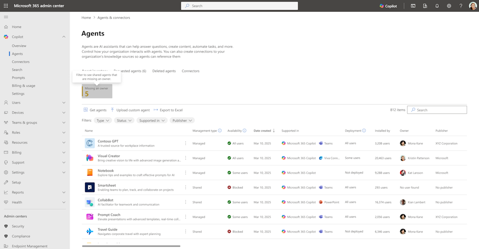Open more options for Prompt Coach

(185, 217)
